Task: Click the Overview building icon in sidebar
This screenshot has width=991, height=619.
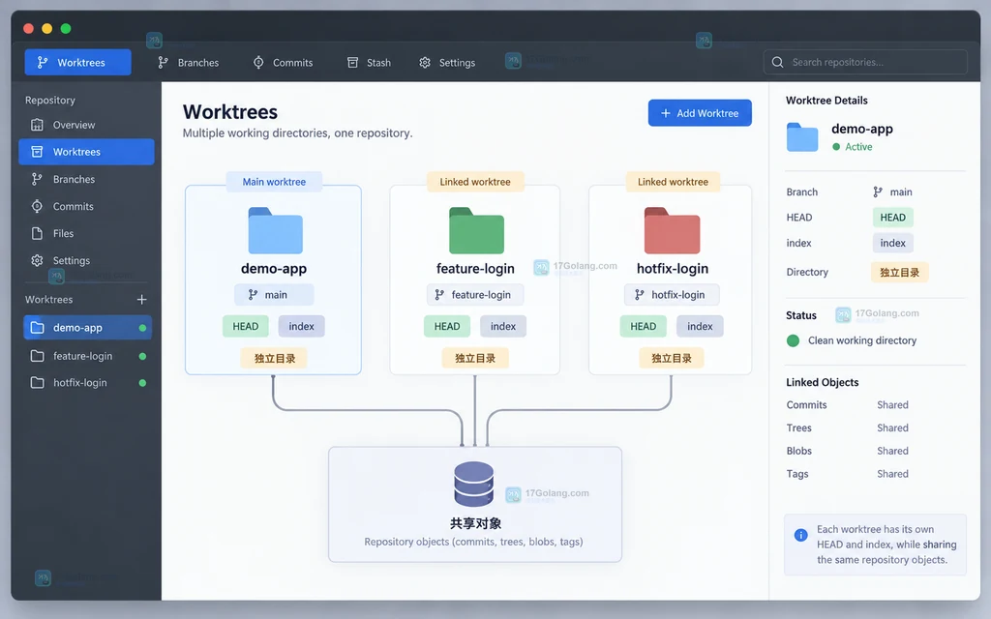Action: (38, 125)
